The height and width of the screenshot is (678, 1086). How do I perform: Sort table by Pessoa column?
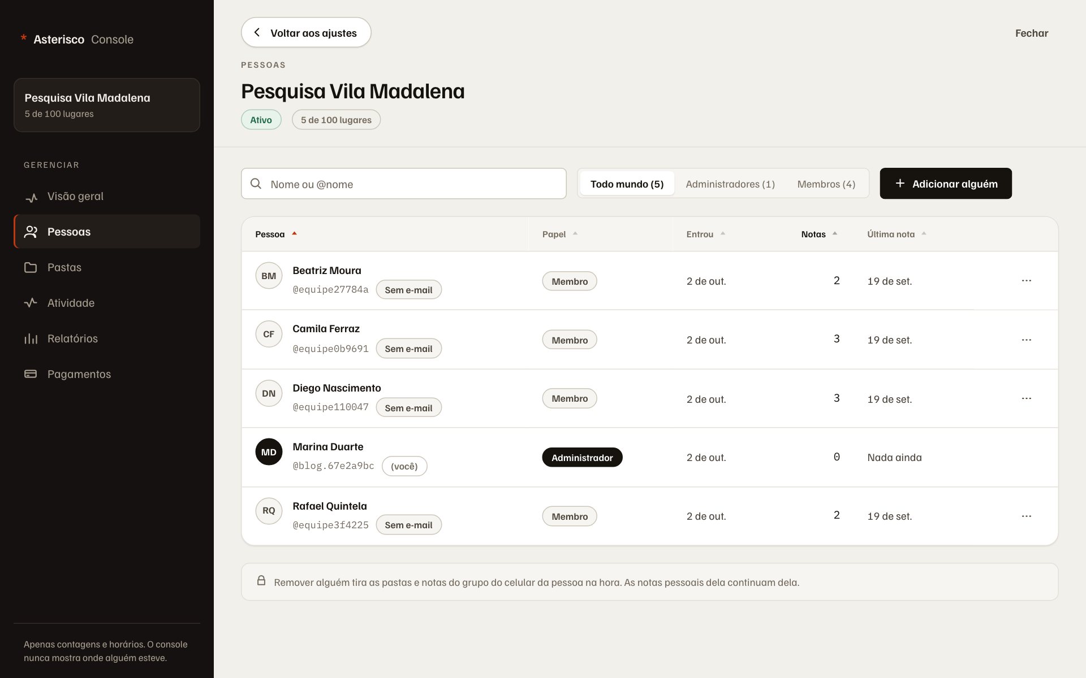[x=276, y=234]
